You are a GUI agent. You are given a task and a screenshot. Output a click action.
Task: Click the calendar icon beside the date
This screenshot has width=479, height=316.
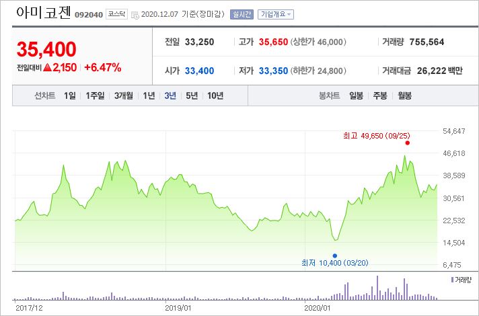135,15
